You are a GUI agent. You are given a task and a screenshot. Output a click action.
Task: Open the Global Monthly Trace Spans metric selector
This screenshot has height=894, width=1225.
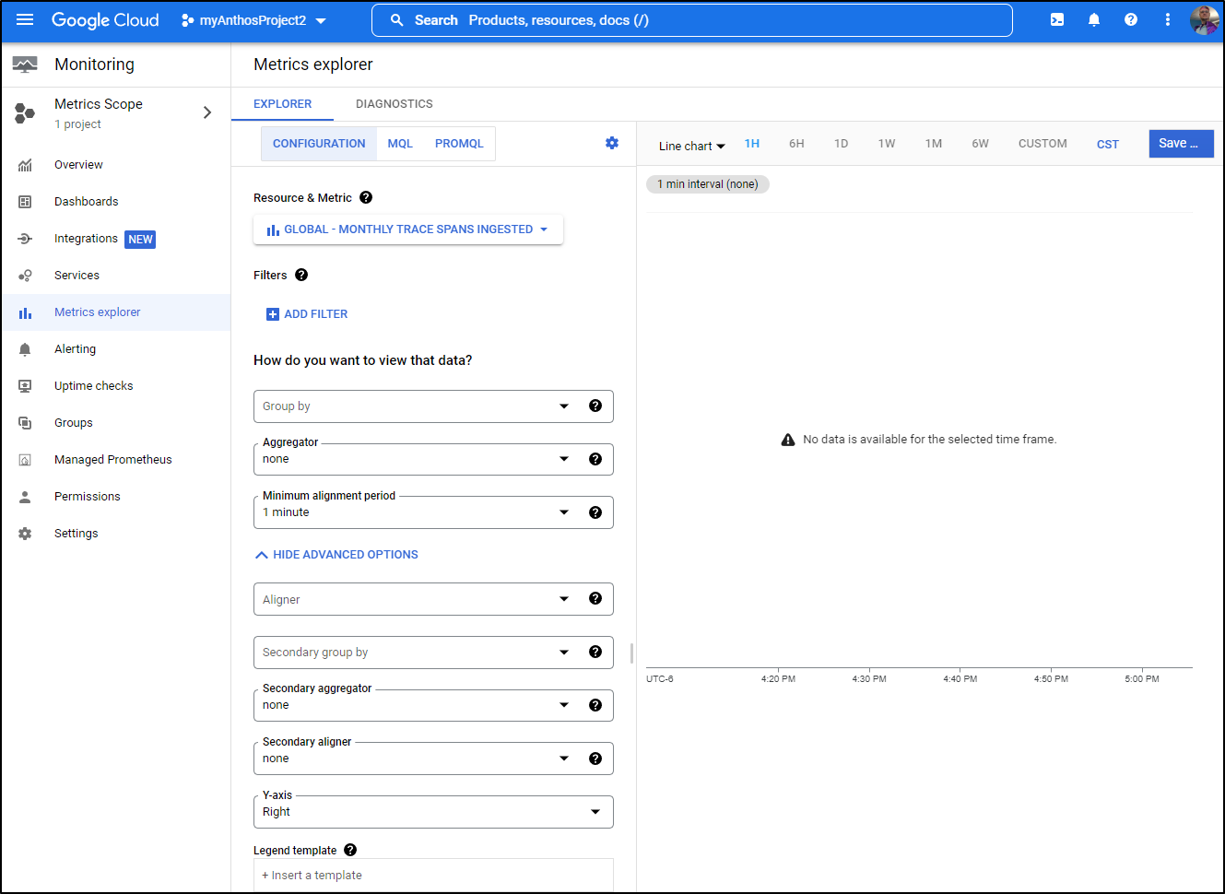[x=407, y=229]
